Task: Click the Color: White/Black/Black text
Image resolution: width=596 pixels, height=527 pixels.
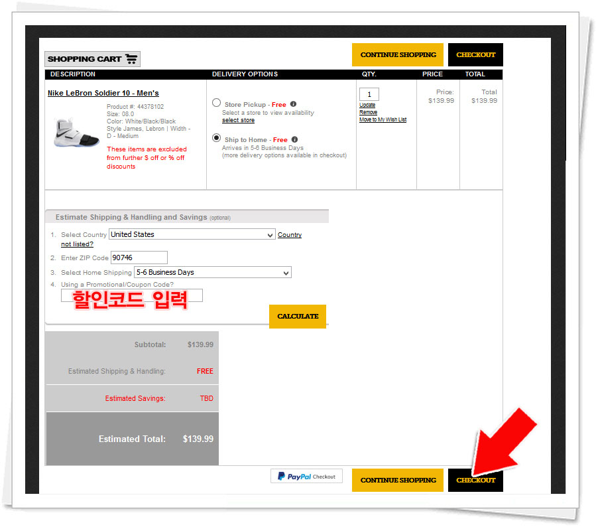Action: coord(141,121)
